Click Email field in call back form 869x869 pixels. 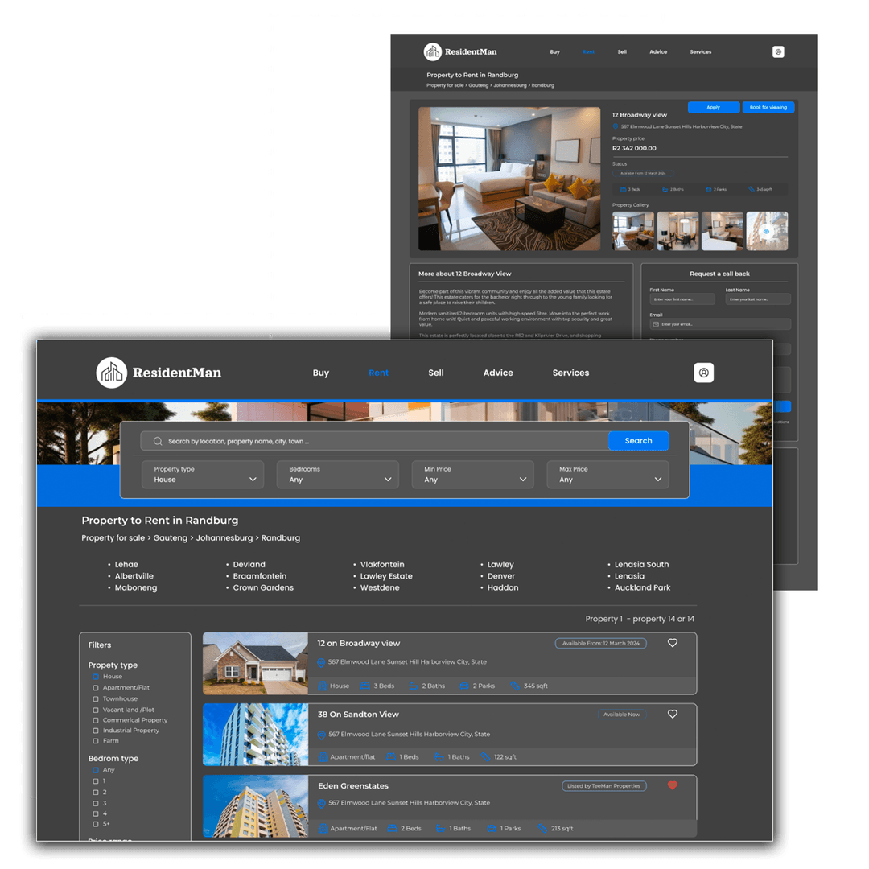(720, 324)
